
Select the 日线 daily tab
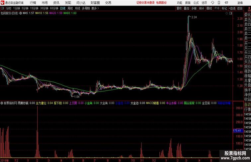click(x=63, y=8)
